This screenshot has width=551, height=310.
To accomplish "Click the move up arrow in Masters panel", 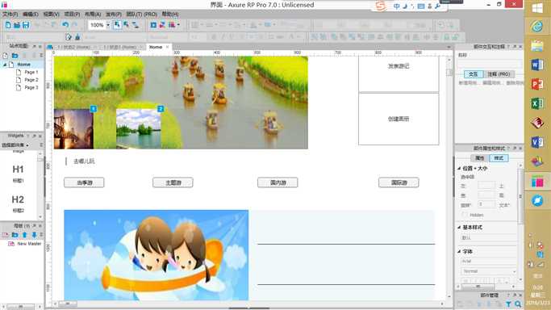I will [x=24, y=234].
